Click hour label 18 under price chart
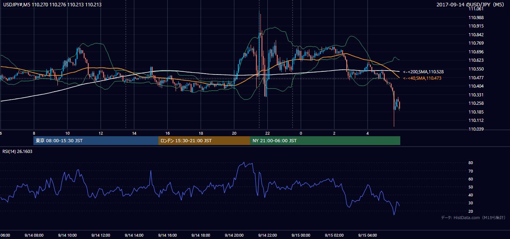510x239 pixels. coord(201,133)
